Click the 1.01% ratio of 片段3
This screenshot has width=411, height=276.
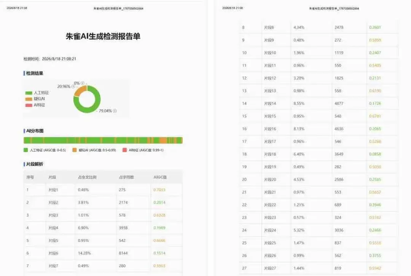83,215
